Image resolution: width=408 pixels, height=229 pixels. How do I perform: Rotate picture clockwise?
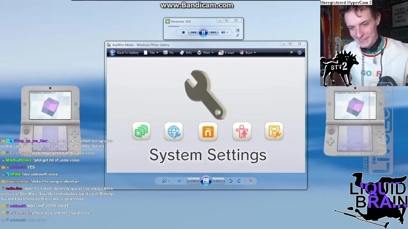click(239, 181)
